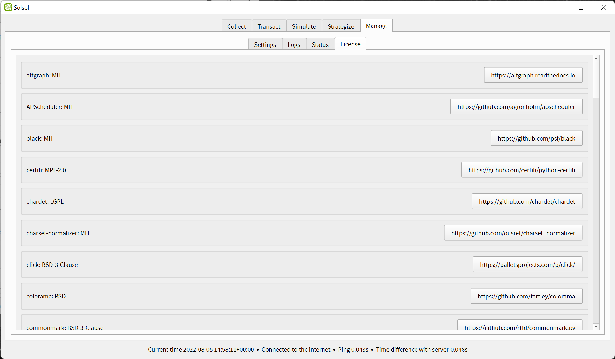Open the APScheduler GitHub link button
This screenshot has height=359, width=615.
(516, 107)
